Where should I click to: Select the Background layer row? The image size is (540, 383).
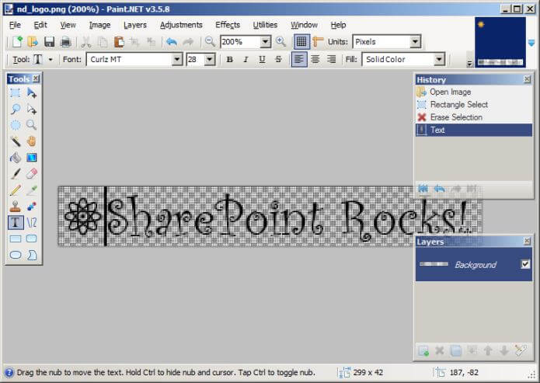click(474, 264)
